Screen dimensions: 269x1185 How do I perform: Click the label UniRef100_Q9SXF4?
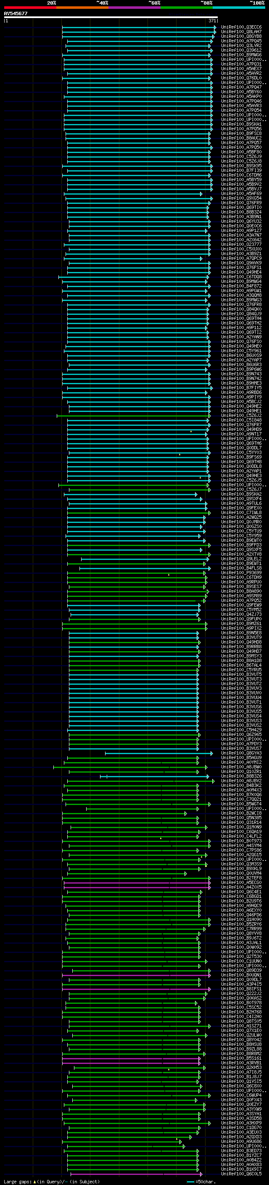pyautogui.click(x=241, y=499)
